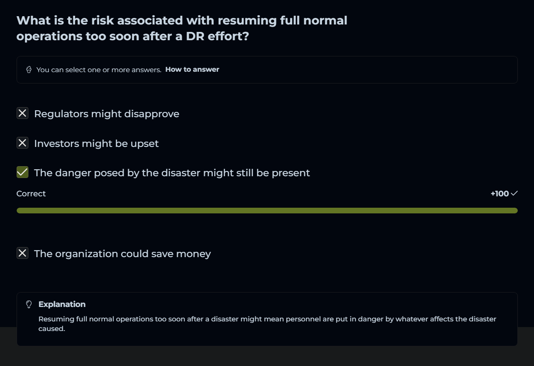Screen dimensions: 534x366
Task: Click the You can select one or more answers text
Action: 99,70
